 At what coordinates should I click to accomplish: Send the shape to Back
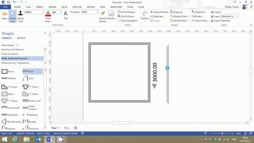(178, 21)
